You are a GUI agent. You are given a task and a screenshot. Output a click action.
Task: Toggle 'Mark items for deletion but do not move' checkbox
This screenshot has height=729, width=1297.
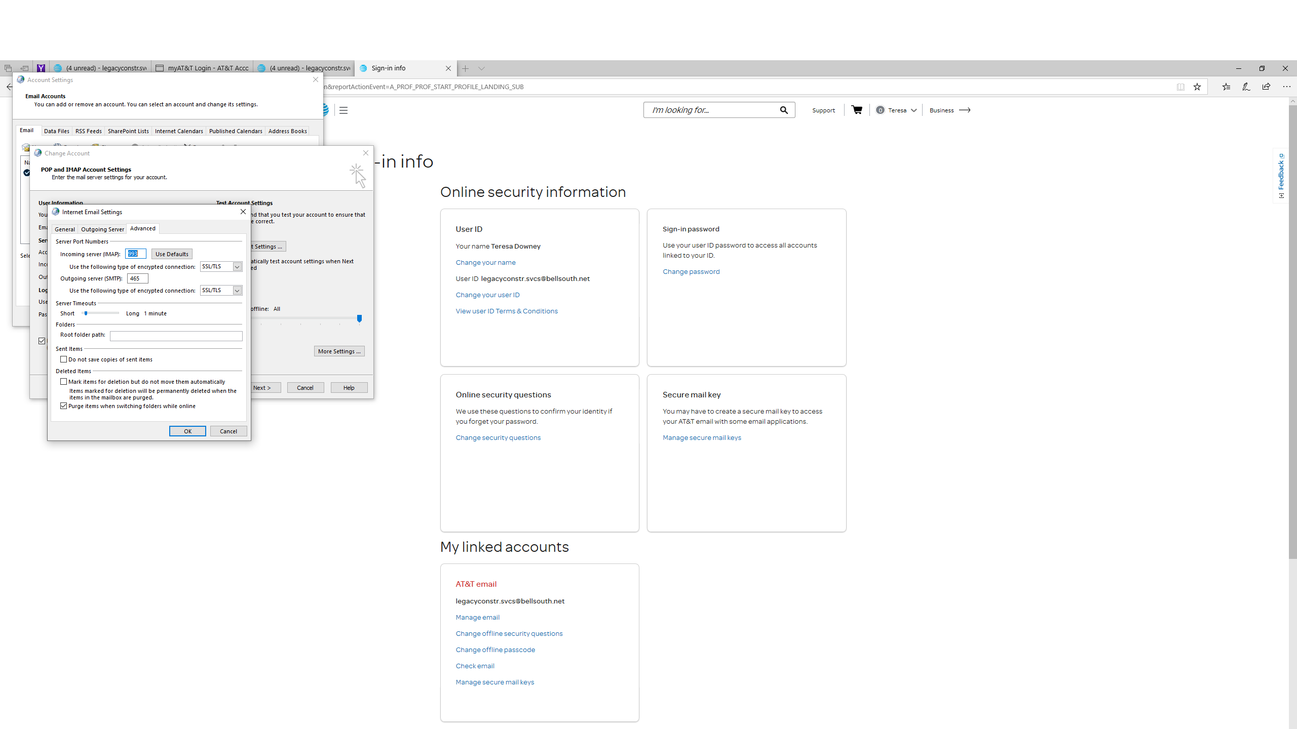pyautogui.click(x=64, y=381)
